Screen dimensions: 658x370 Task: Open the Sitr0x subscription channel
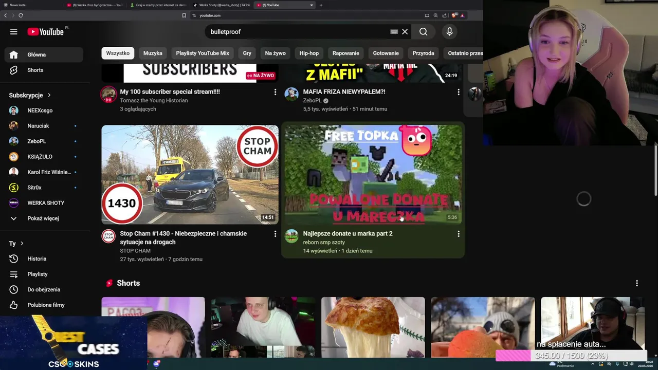tap(44, 188)
